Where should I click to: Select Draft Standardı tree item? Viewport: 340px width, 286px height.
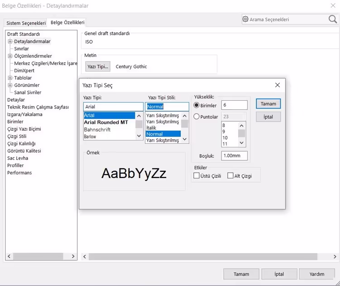pos(24,34)
